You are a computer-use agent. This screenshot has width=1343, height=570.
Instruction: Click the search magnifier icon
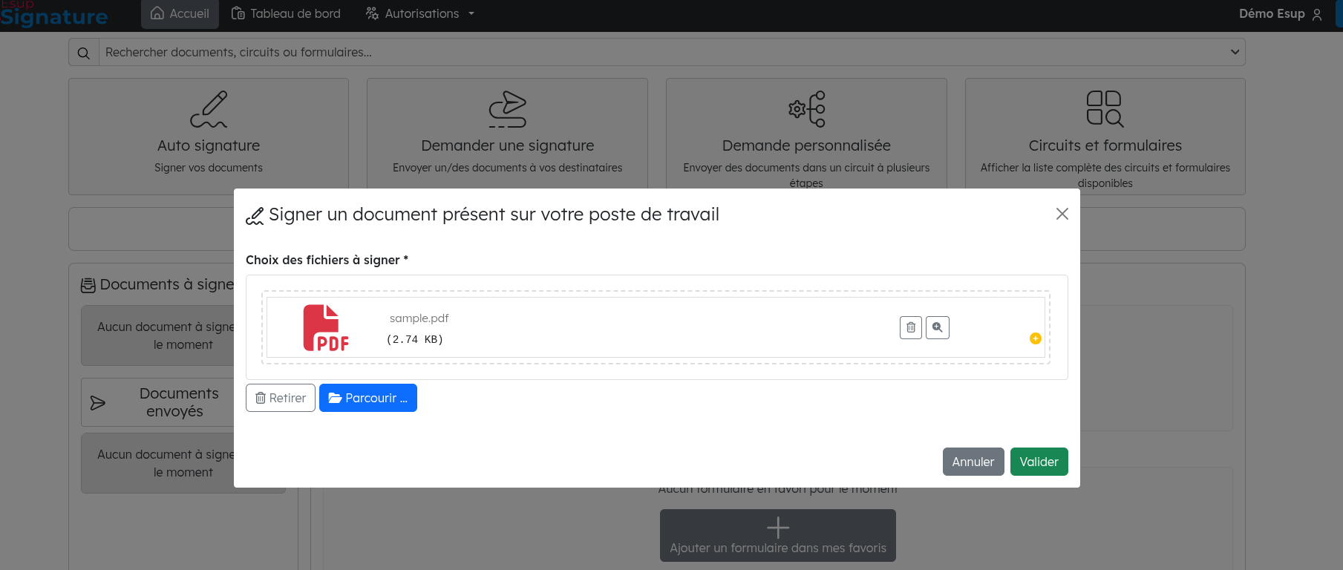84,53
